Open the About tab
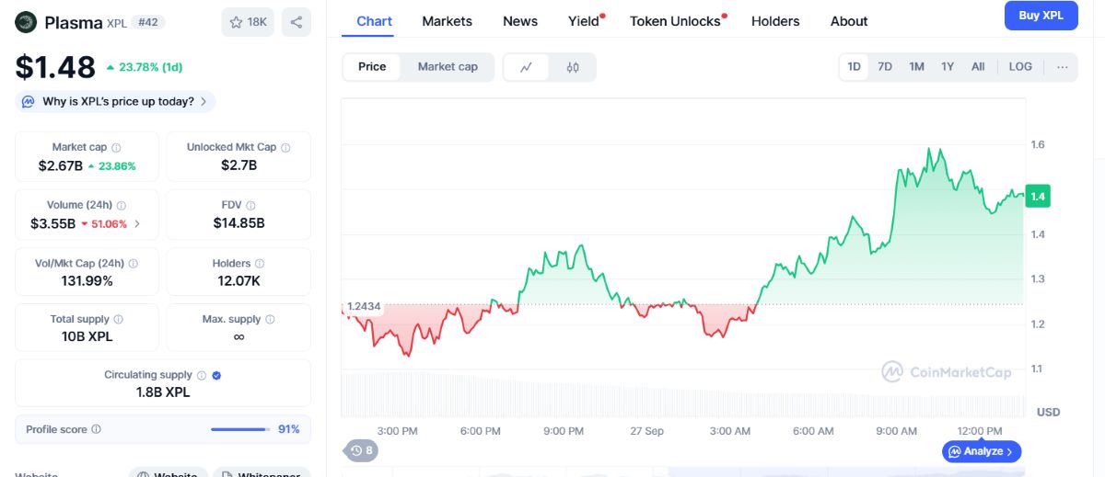The image size is (1105, 477). [x=849, y=21]
